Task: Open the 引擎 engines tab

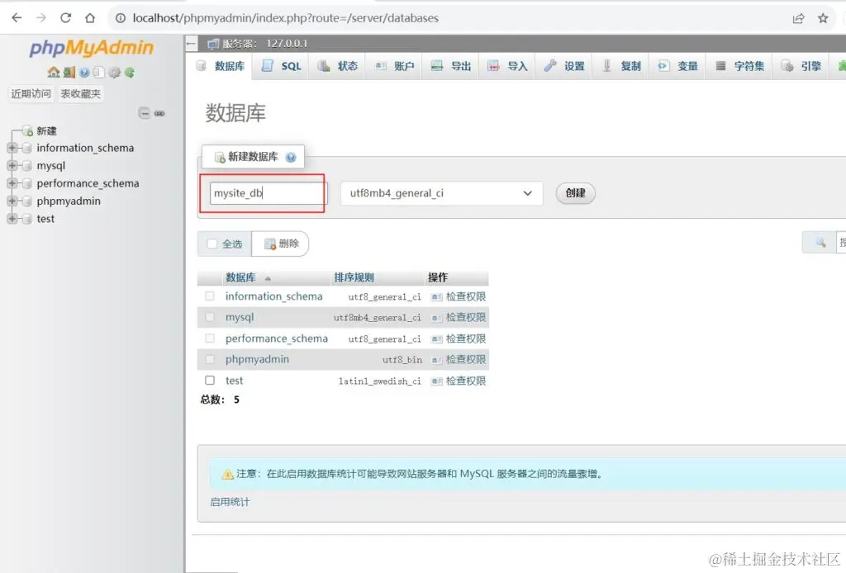Action: coord(801,66)
